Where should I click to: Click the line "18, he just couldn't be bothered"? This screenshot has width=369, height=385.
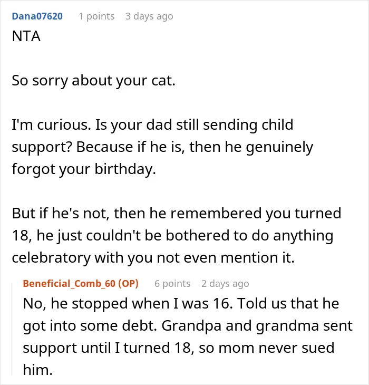(173, 235)
